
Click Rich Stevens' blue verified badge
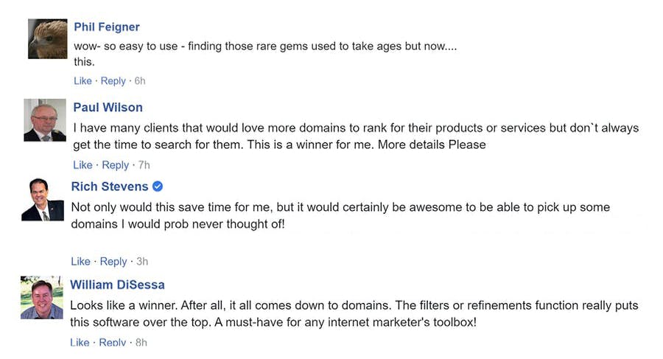click(x=158, y=187)
